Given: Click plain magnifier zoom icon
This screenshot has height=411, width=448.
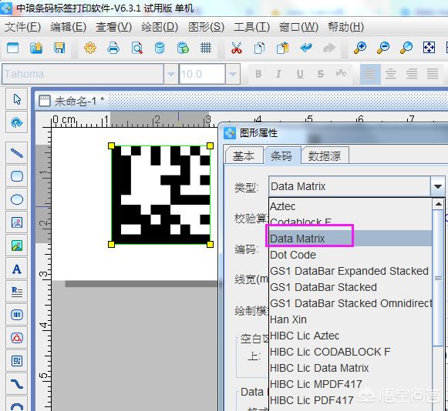Looking at the screenshot, I should pos(406,48).
